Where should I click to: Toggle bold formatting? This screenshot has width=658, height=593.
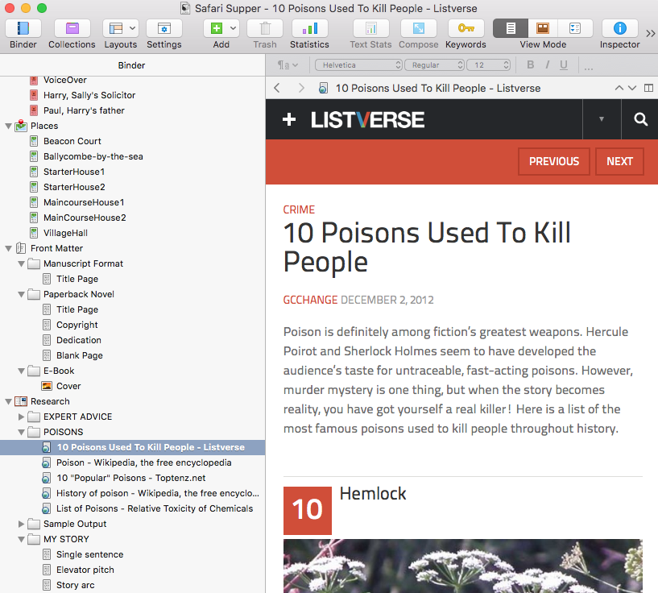(531, 64)
